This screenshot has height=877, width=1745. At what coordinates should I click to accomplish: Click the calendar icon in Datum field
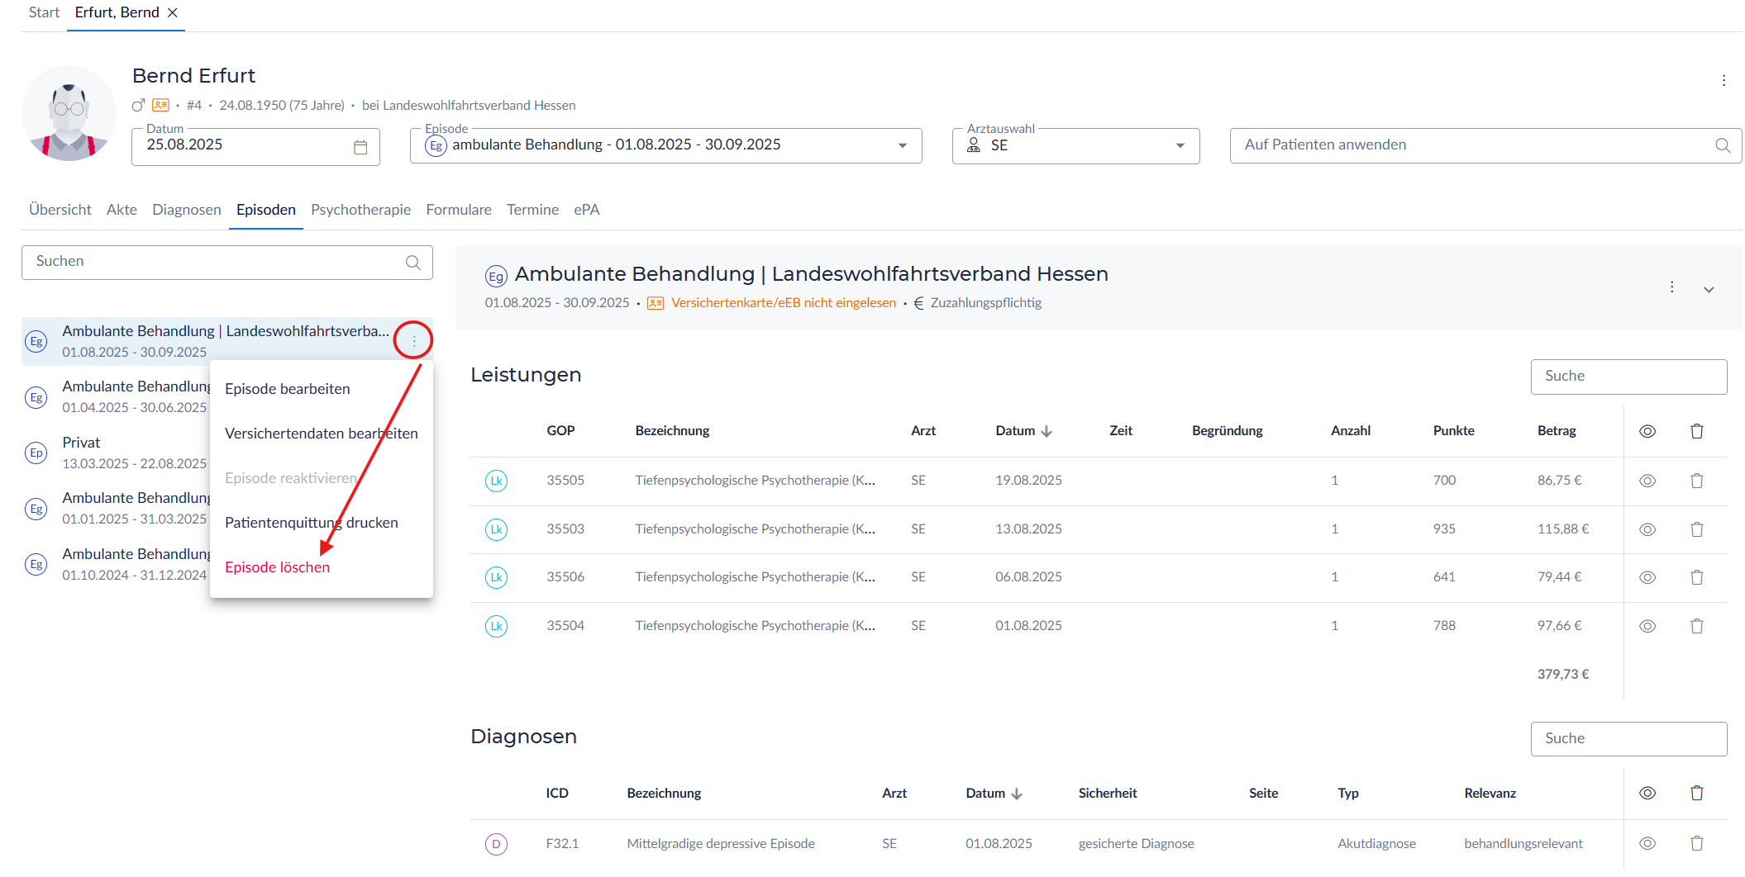[360, 147]
